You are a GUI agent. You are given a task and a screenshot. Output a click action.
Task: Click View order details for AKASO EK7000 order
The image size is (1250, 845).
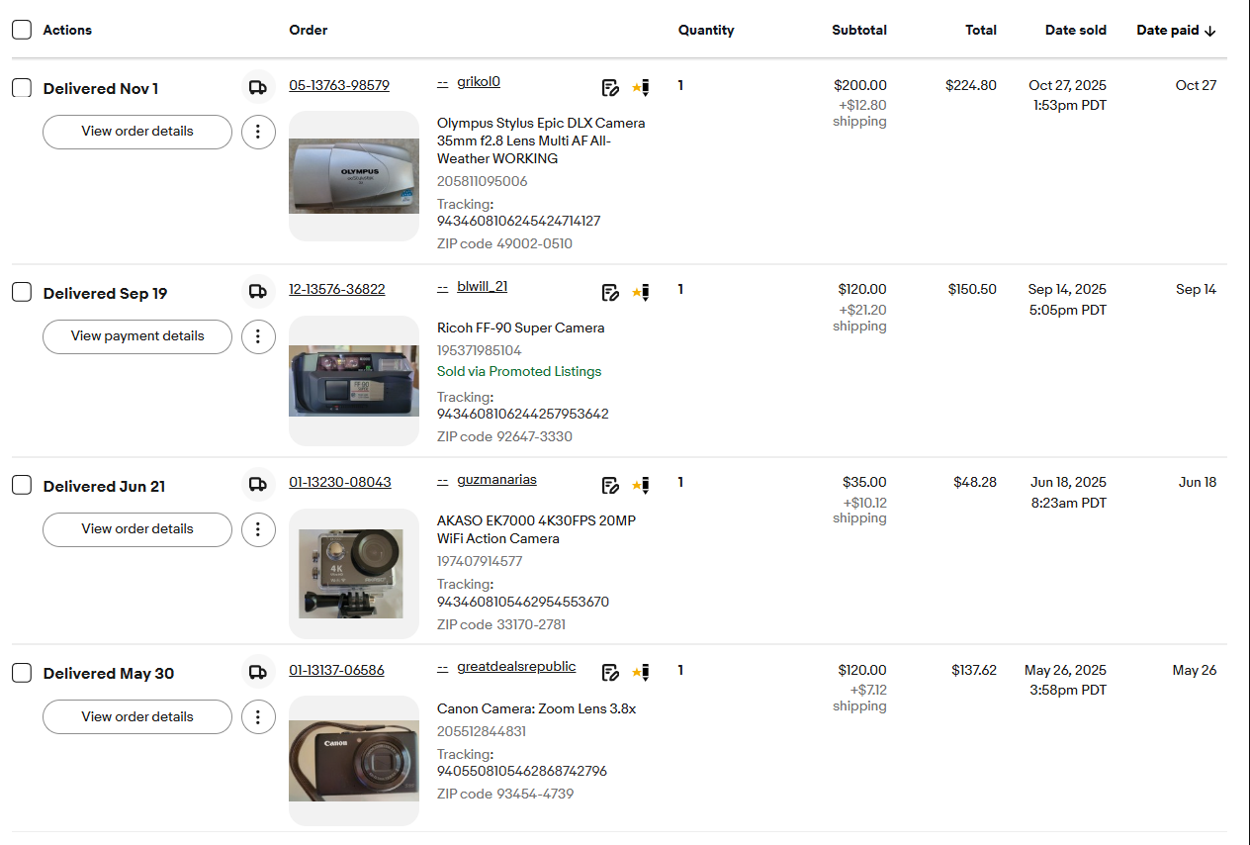point(137,529)
